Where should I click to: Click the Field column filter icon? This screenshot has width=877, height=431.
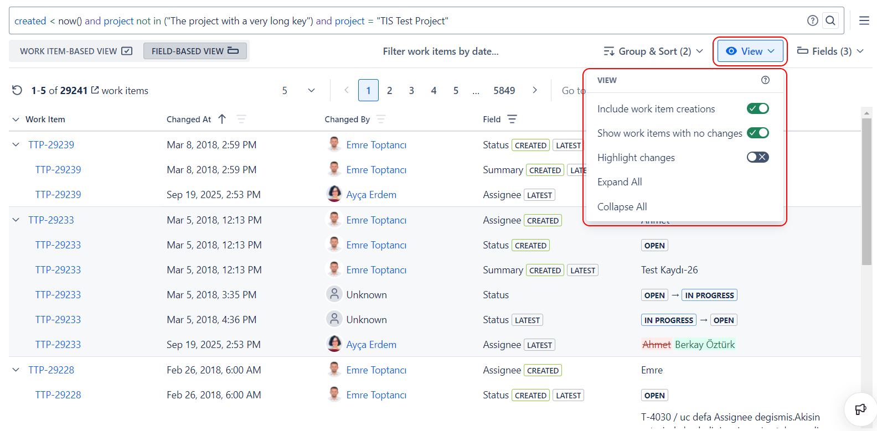[x=512, y=119]
